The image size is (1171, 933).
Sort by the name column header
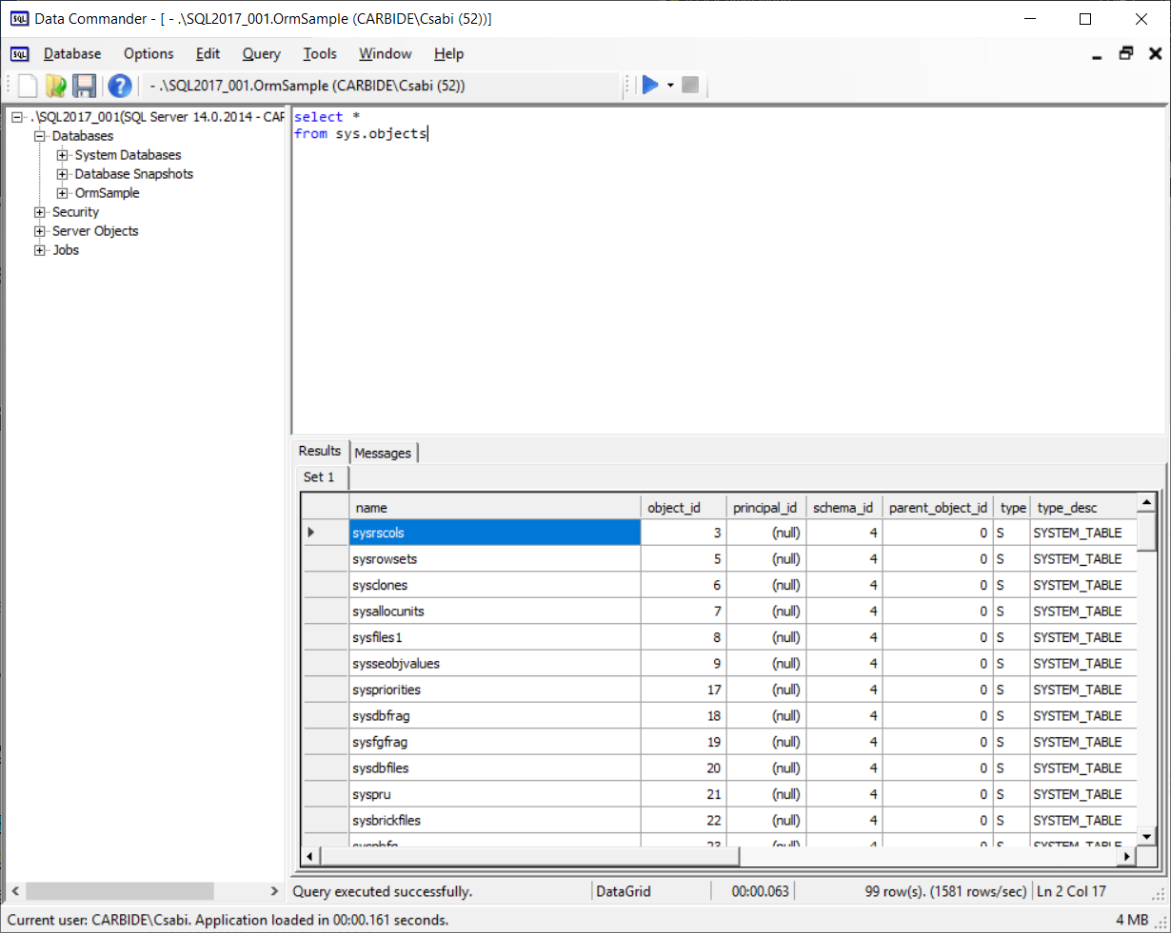(x=495, y=508)
